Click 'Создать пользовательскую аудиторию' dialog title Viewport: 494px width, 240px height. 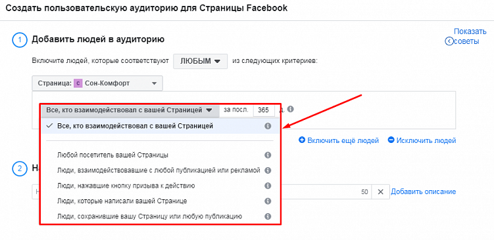pyautogui.click(x=147, y=8)
